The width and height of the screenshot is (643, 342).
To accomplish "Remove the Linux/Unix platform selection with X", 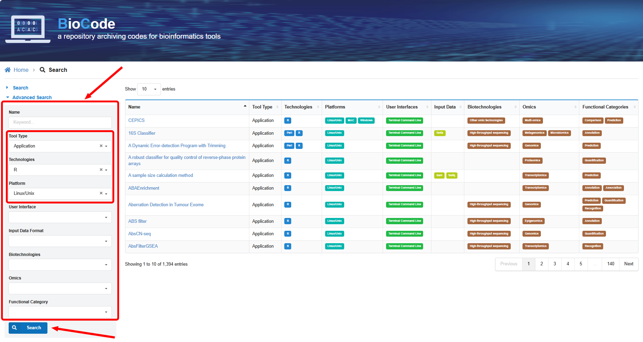I will point(101,193).
